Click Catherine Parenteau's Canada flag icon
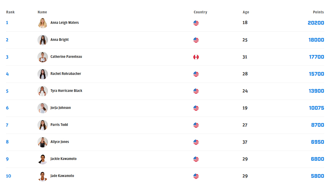The image size is (329, 183). coord(196,57)
